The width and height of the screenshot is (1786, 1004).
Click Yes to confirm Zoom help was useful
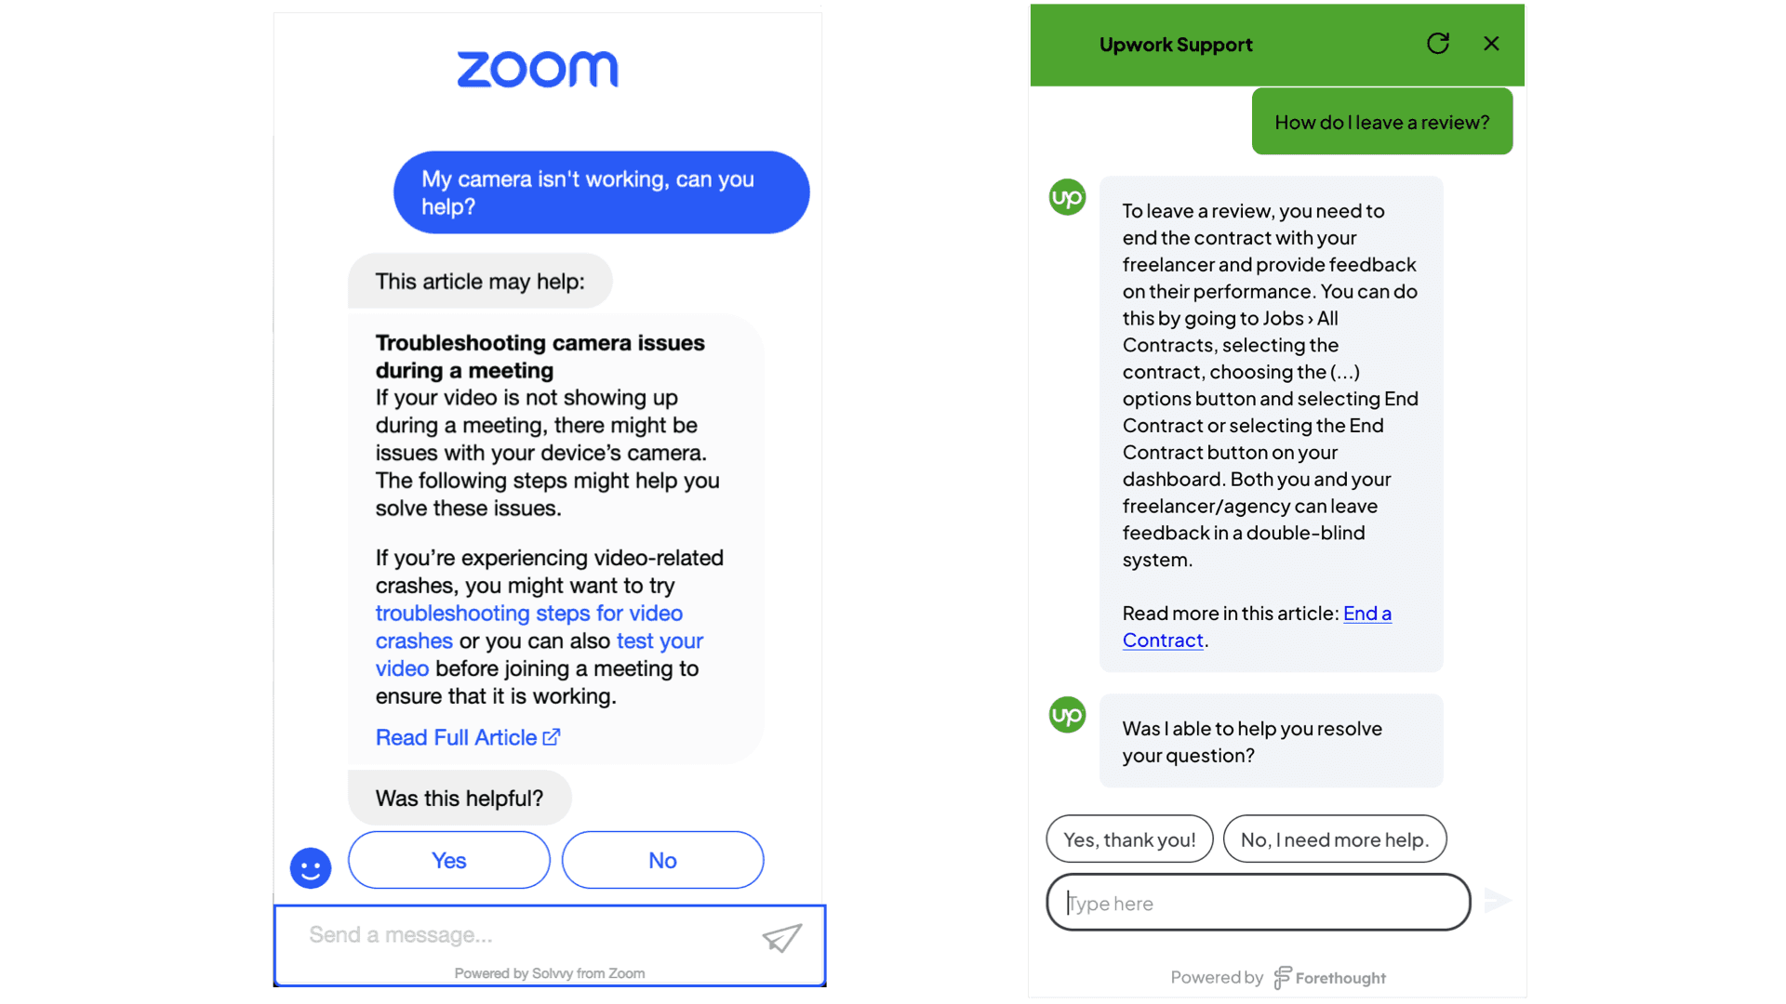pos(449,859)
